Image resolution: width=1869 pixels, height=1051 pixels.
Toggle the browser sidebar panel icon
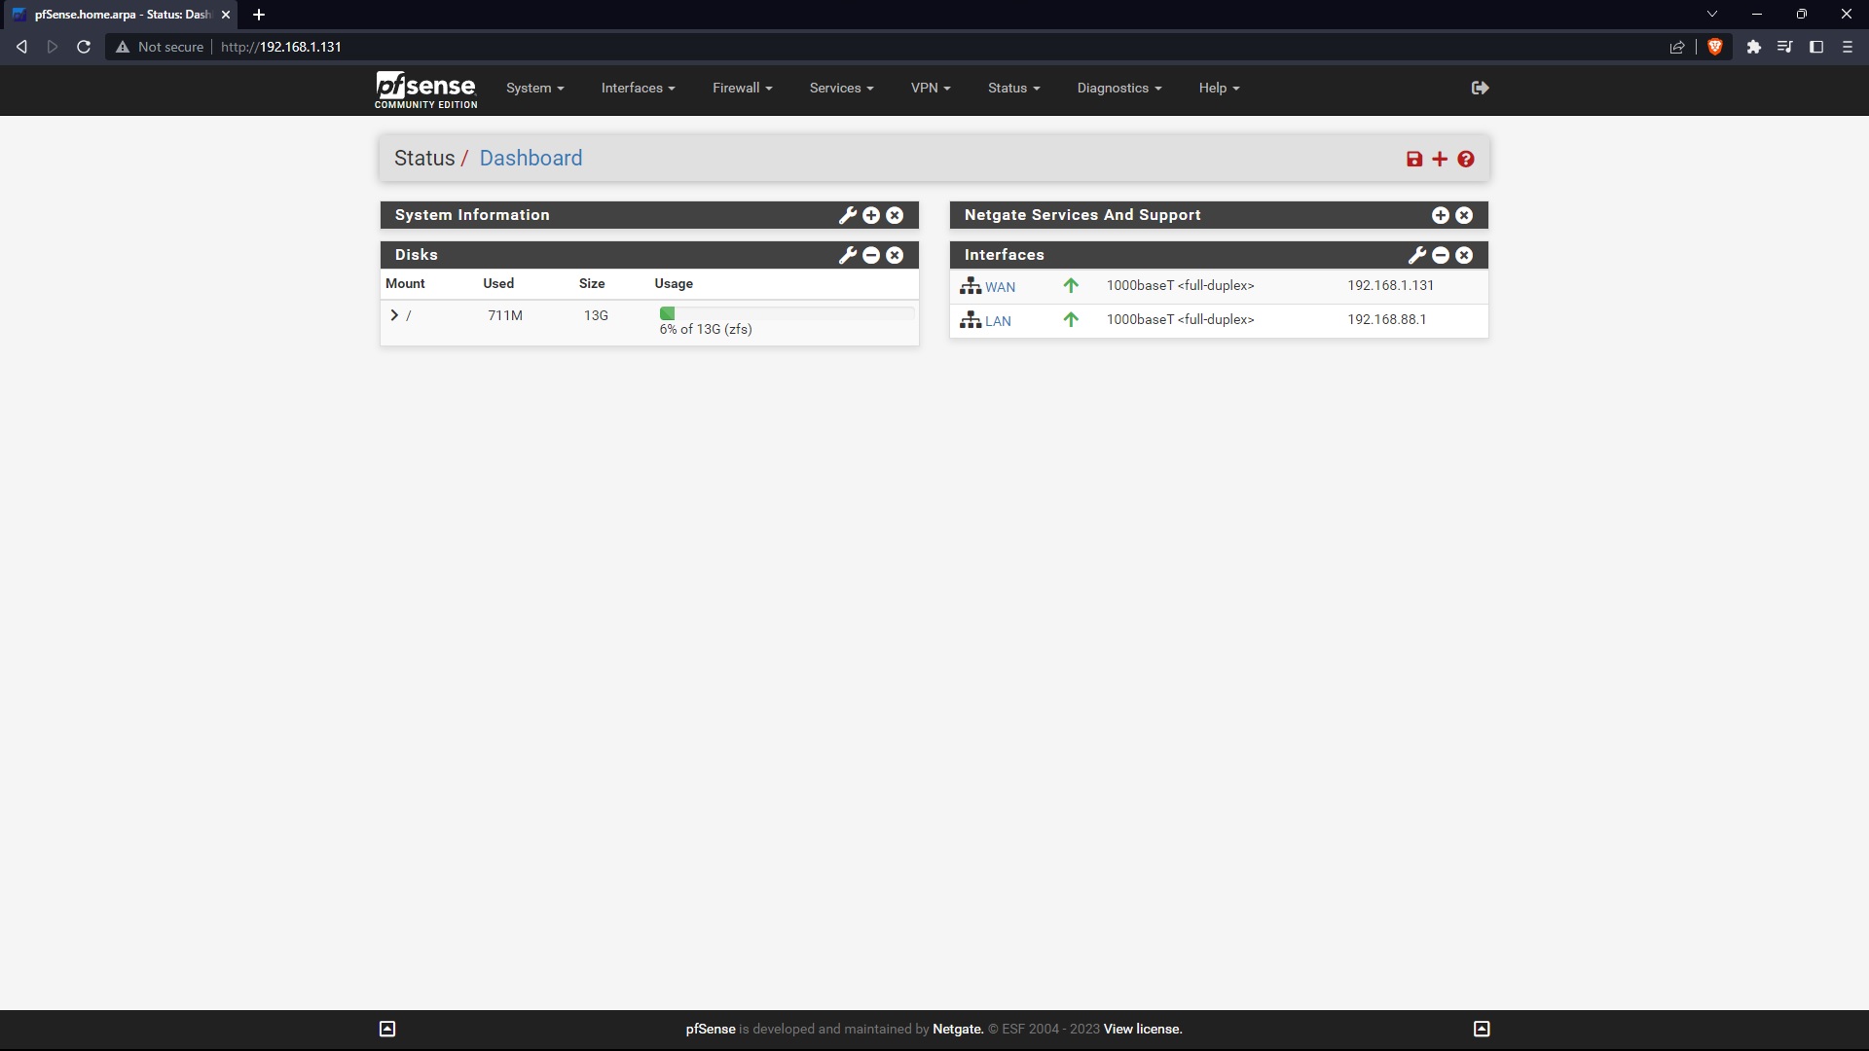(1816, 47)
